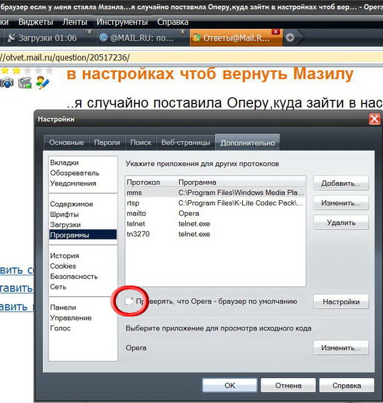Screen dimensions: 383x403
Task: Close the Загрузки 01:06 tab
Action: click(90, 32)
